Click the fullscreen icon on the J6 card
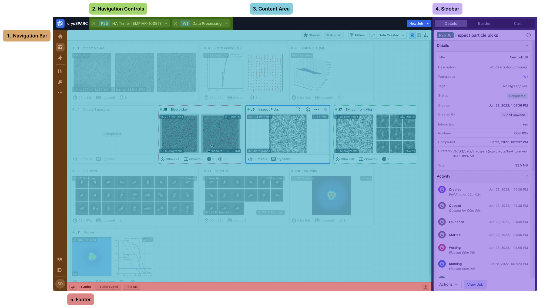This screenshot has height=308, width=540. tap(298, 109)
